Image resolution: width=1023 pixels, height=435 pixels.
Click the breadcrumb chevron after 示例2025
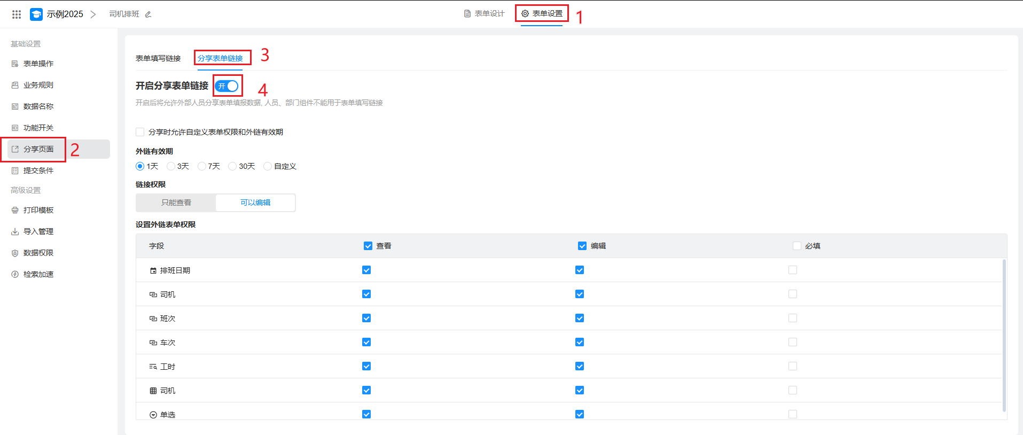click(93, 14)
